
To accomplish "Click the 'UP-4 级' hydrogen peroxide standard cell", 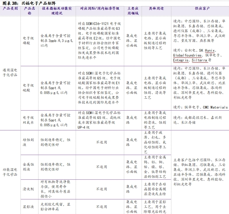I will [x=99, y=120].
